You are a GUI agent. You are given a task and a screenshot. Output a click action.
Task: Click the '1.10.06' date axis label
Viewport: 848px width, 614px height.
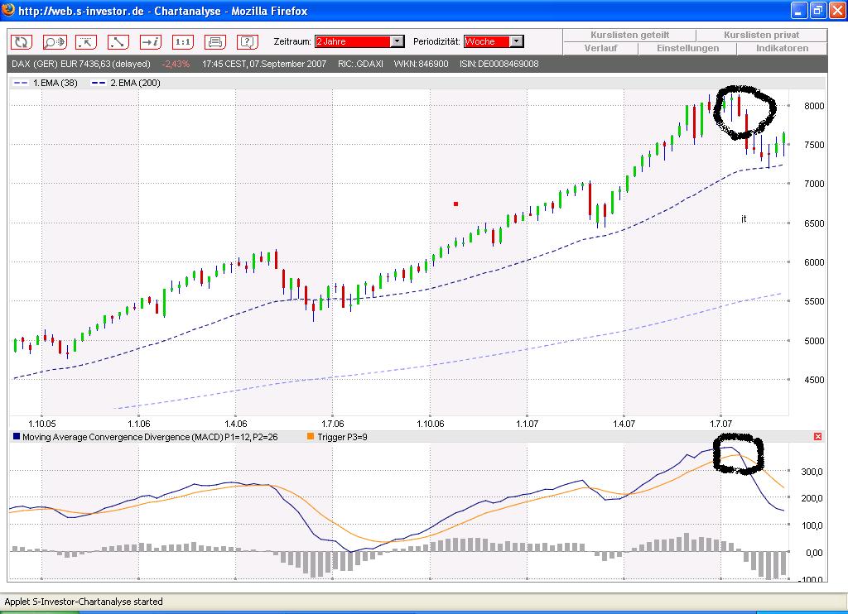[430, 424]
